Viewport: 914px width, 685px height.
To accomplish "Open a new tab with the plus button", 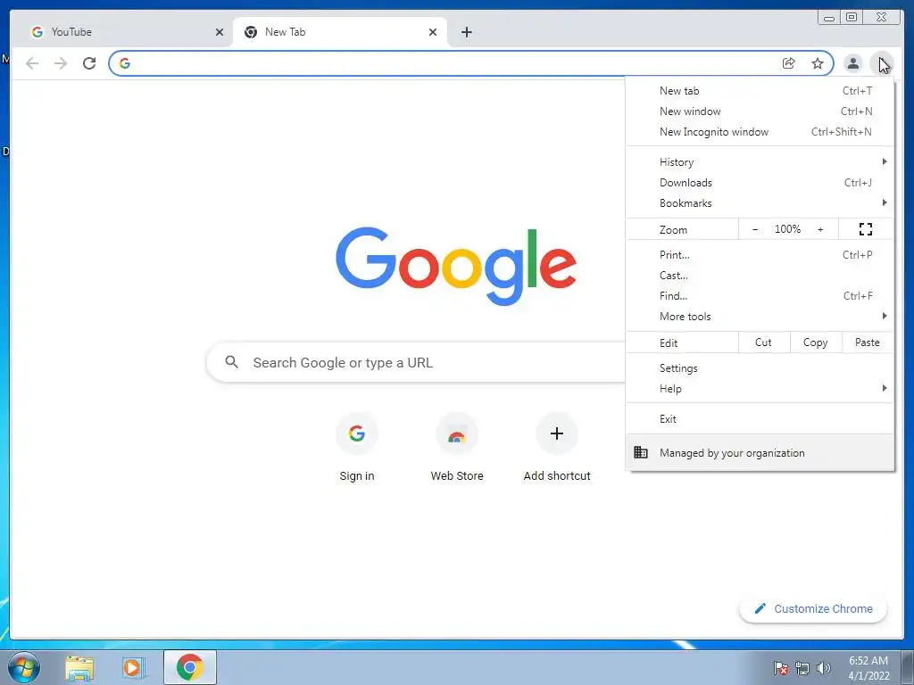I will coord(466,32).
